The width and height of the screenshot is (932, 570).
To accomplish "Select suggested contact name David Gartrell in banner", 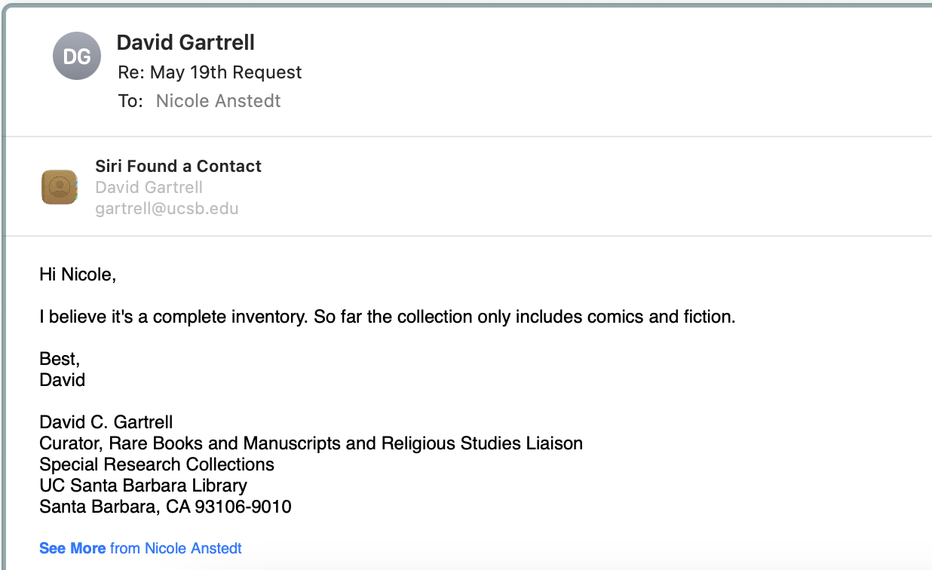I will 149,188.
